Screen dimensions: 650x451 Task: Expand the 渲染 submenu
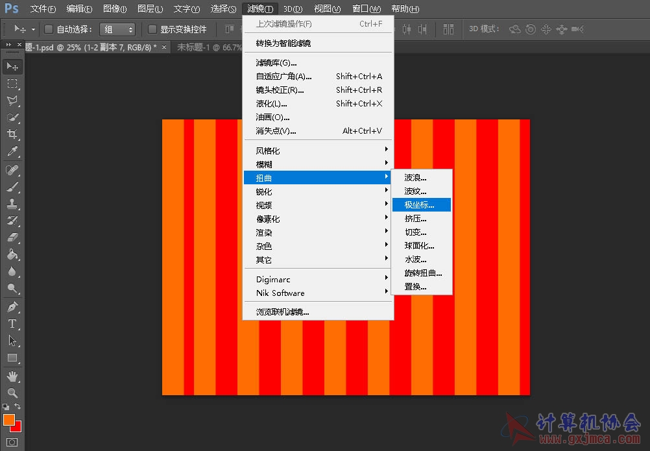coord(319,232)
